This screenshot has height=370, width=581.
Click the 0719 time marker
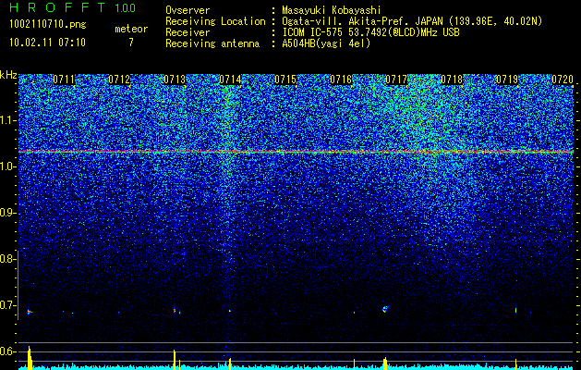pos(507,80)
